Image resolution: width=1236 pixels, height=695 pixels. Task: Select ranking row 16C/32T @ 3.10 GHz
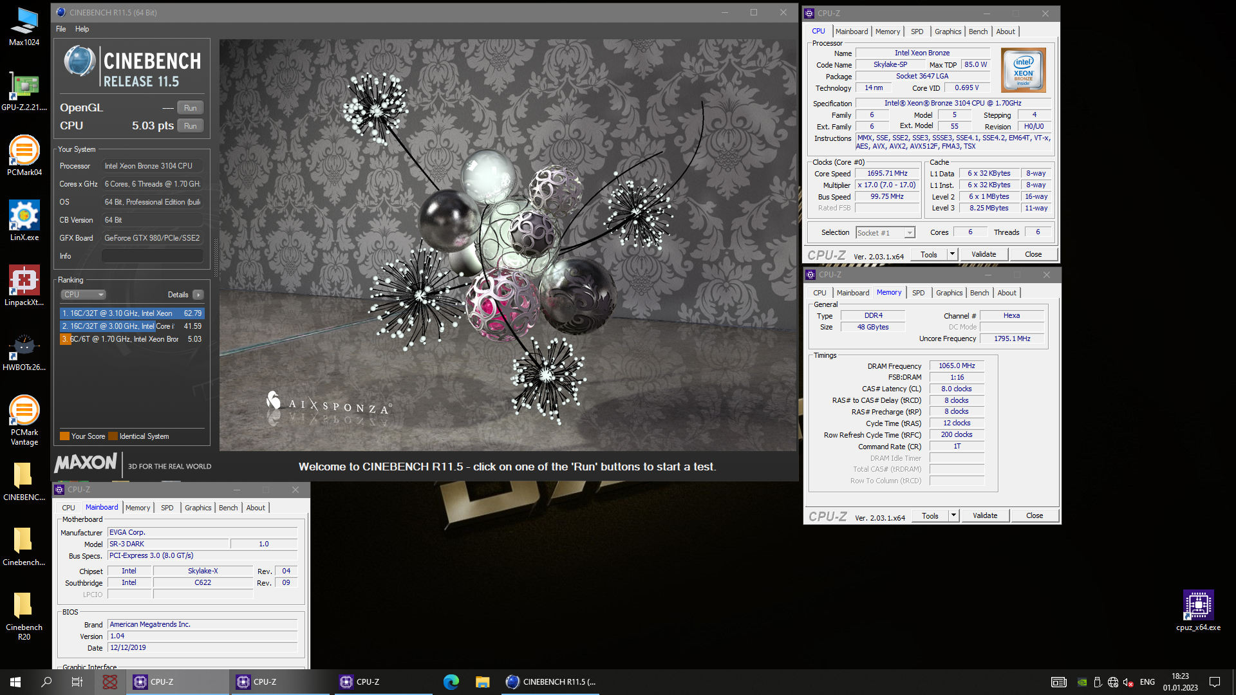point(132,313)
